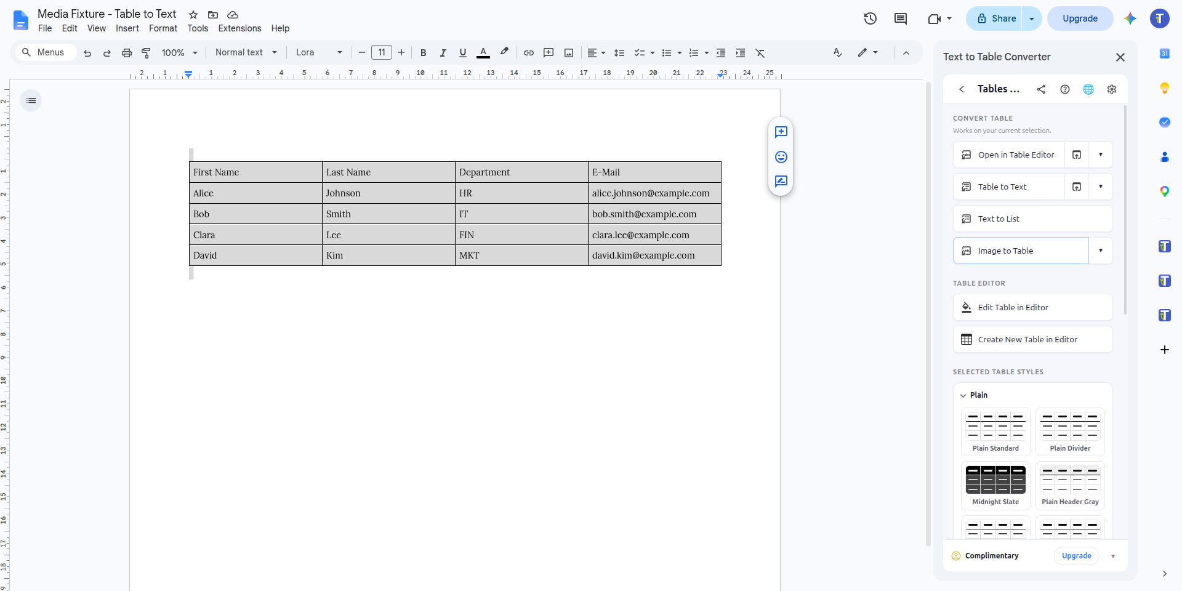Toggle underline formatting
1182x591 pixels.
click(x=463, y=53)
